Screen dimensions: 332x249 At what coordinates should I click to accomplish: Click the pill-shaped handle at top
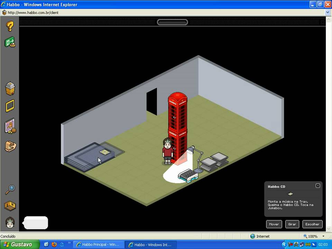[x=172, y=22]
